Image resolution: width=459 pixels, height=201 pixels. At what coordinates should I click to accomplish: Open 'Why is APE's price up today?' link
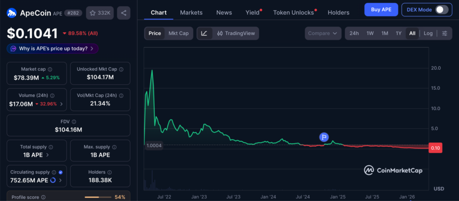pos(52,48)
